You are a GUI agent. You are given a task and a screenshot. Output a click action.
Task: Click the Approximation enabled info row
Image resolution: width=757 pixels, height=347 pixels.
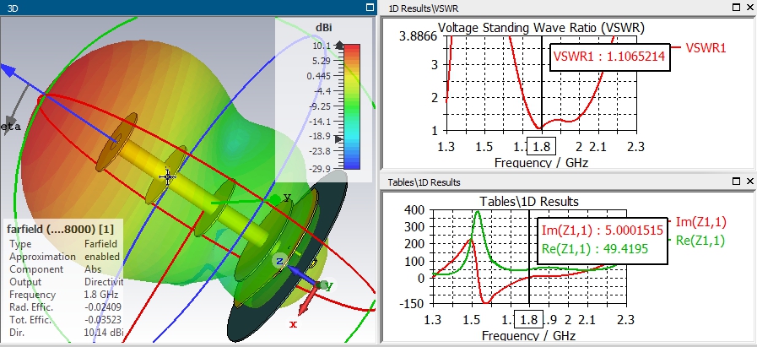point(64,257)
